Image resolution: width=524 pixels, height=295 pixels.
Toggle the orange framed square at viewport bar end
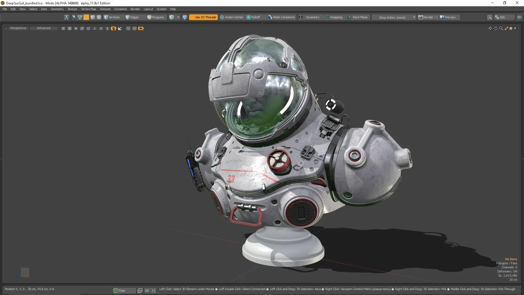(141, 28)
